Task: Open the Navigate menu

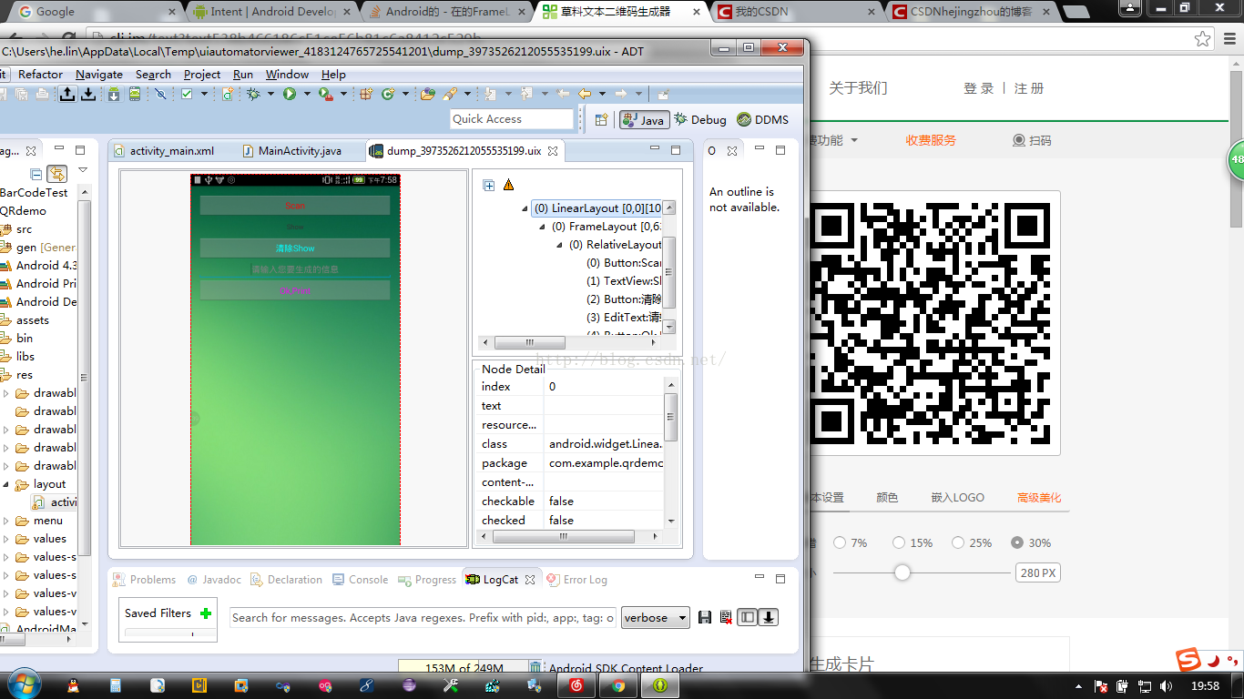Action: (x=99, y=74)
